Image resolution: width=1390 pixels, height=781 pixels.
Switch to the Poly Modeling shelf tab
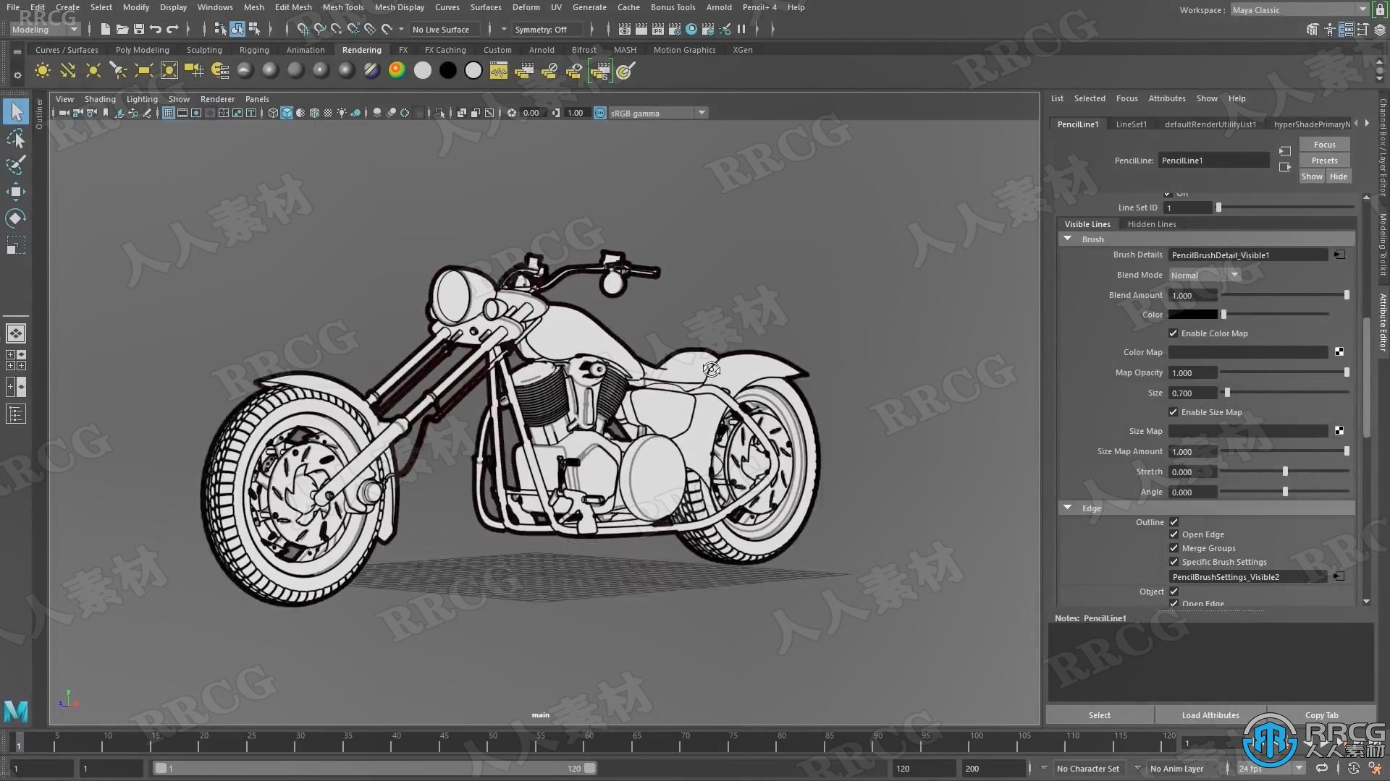(142, 50)
